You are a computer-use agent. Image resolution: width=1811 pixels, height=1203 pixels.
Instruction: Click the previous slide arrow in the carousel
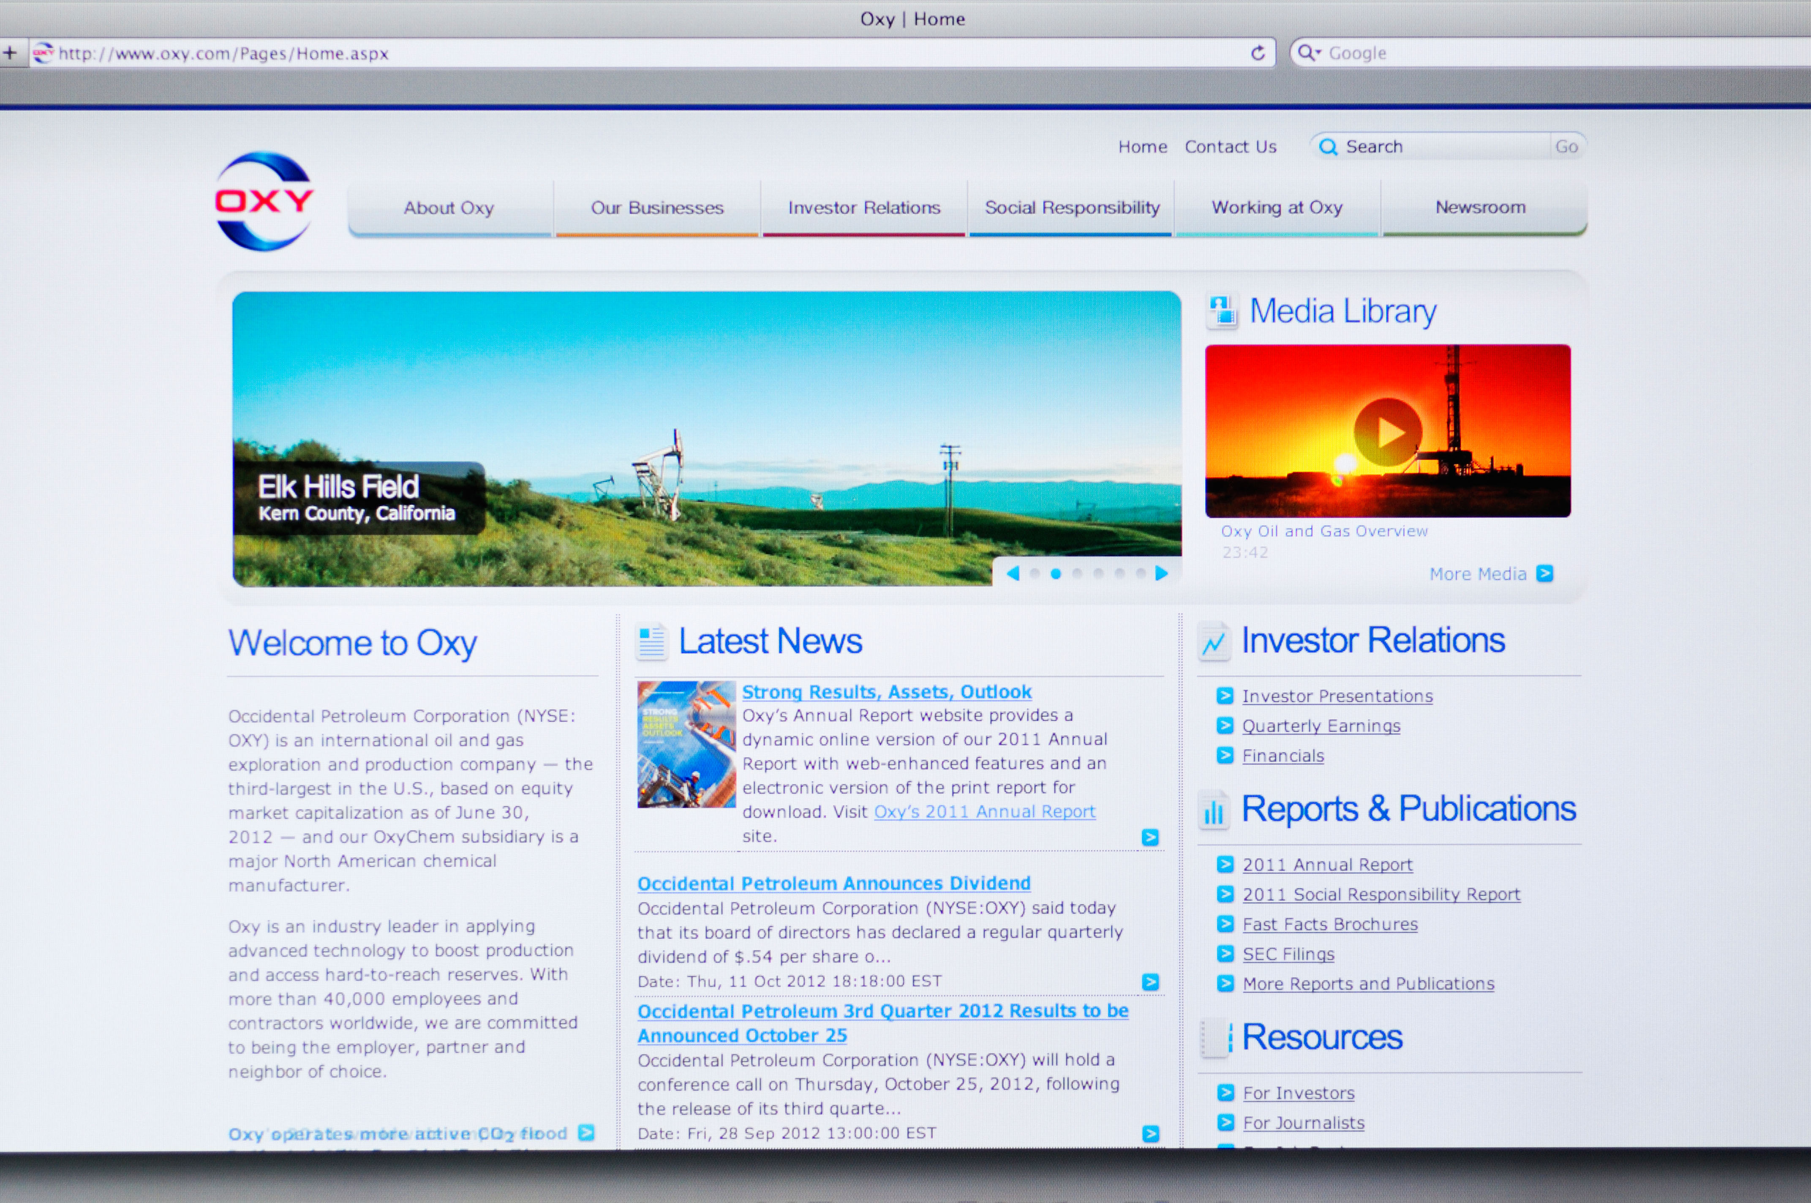click(1013, 573)
